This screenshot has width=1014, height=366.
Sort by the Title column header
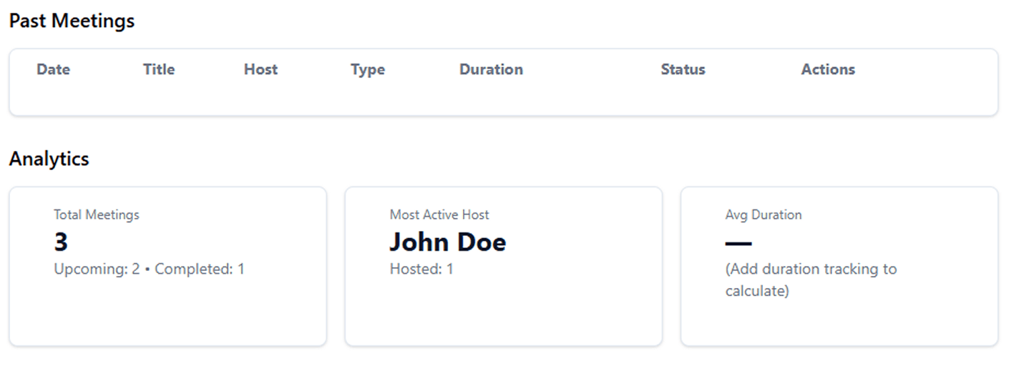pos(159,69)
